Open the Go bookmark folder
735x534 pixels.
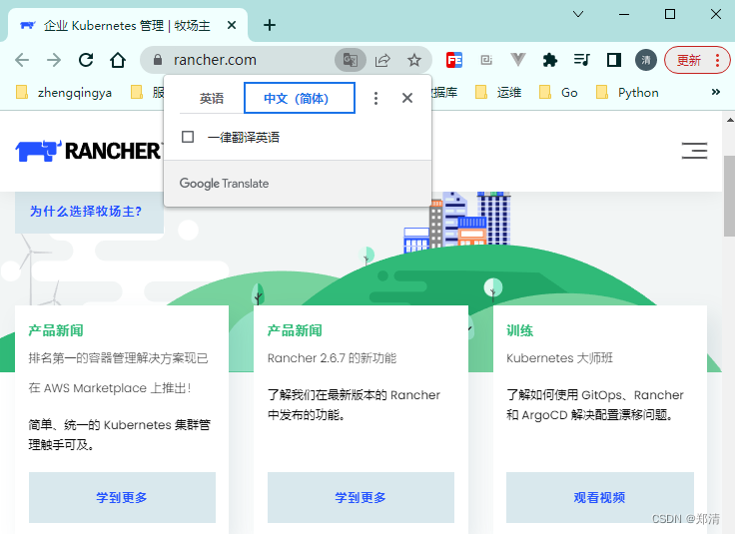[x=558, y=92]
